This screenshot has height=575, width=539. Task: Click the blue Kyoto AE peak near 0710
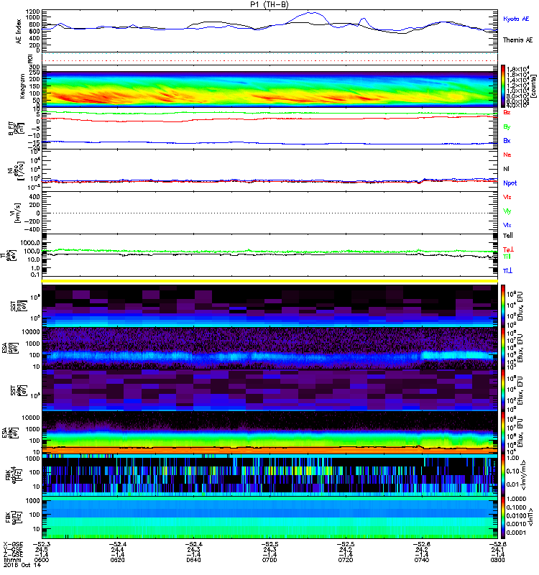pyautogui.click(x=312, y=13)
